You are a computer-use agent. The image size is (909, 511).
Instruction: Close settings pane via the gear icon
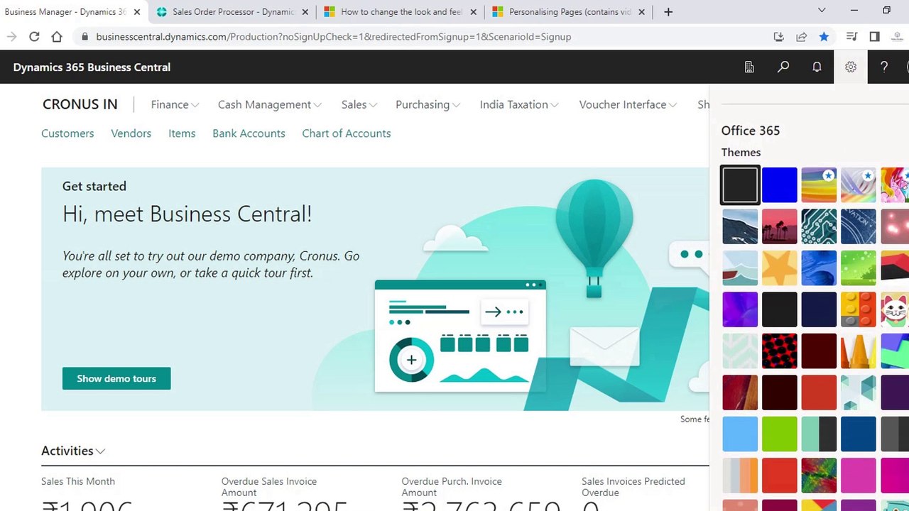[851, 67]
